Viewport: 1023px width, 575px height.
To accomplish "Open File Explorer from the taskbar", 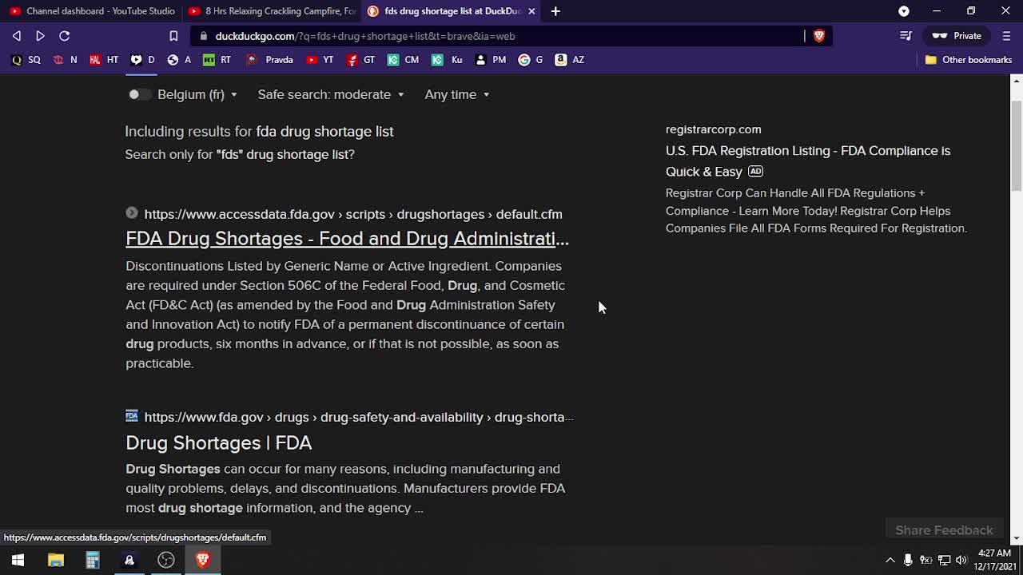I will 55,560.
